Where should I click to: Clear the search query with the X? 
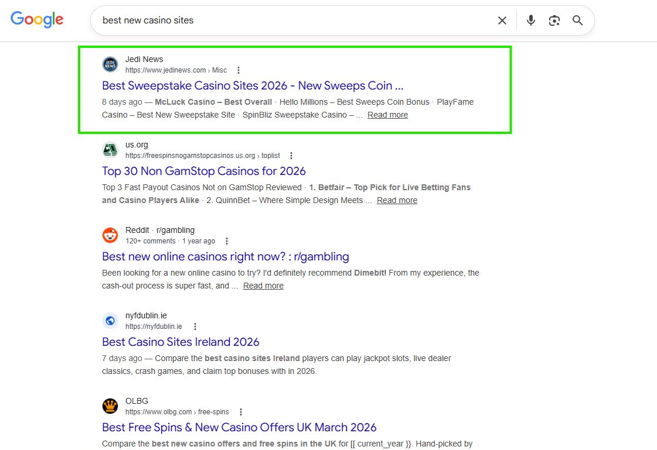tap(502, 20)
